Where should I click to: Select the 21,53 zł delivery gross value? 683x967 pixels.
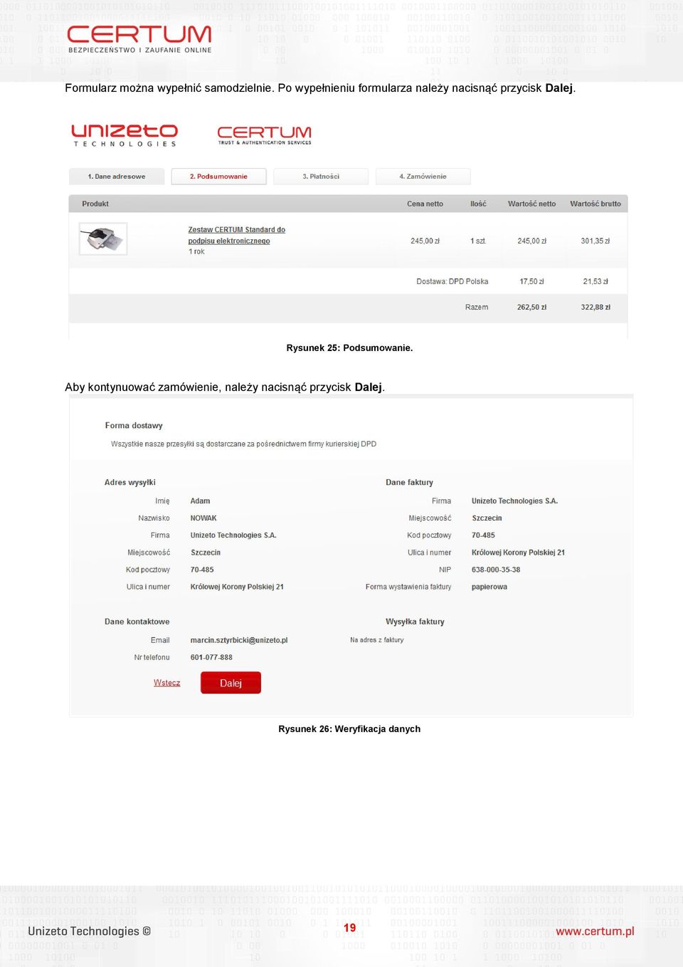[595, 282]
